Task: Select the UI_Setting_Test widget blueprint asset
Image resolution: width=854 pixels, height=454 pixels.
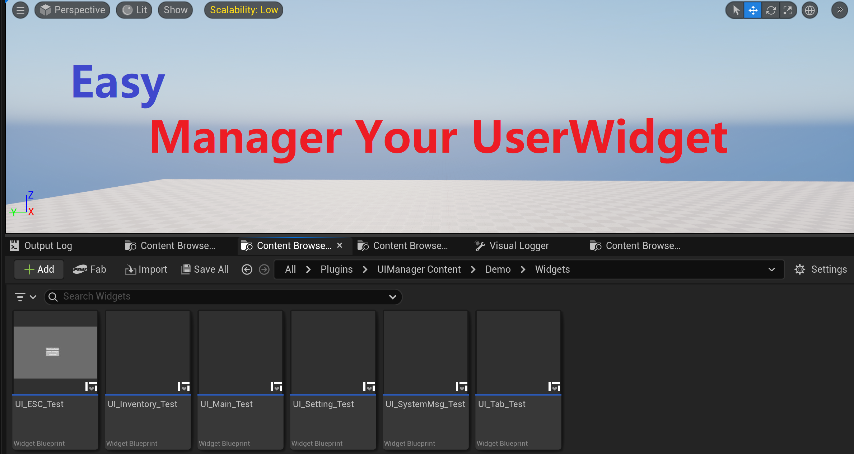Action: (x=333, y=380)
